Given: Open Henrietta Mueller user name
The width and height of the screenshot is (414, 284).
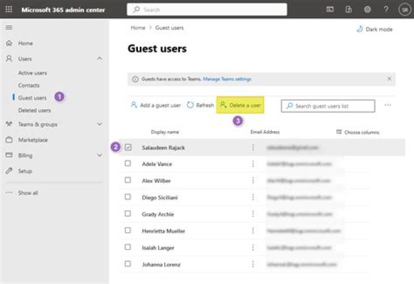Looking at the screenshot, I should coord(163,231).
